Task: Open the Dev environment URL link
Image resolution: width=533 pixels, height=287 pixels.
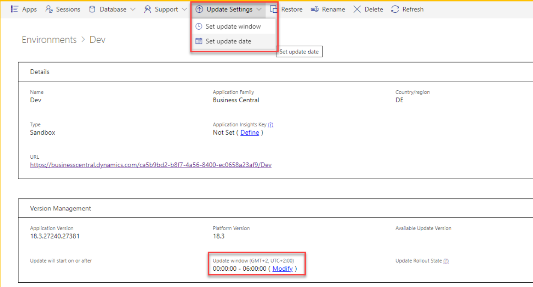Action: click(x=151, y=165)
